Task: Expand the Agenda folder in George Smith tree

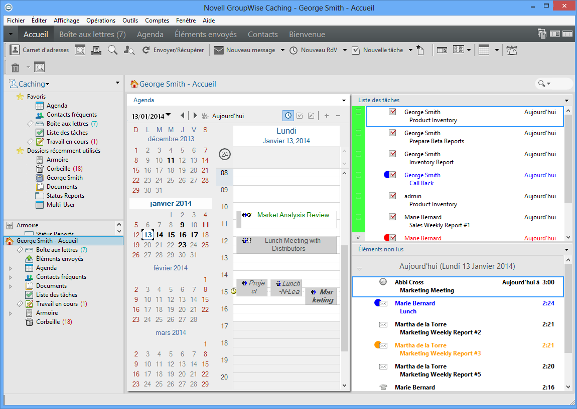Action: pos(11,268)
